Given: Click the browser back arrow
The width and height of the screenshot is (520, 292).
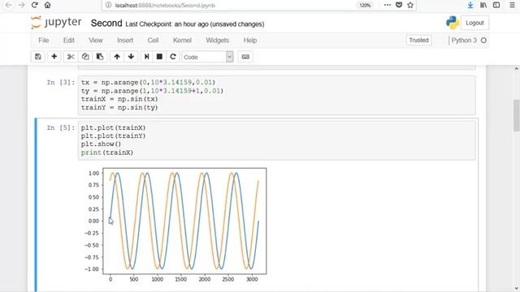Looking at the screenshot, I should click(x=8, y=5).
